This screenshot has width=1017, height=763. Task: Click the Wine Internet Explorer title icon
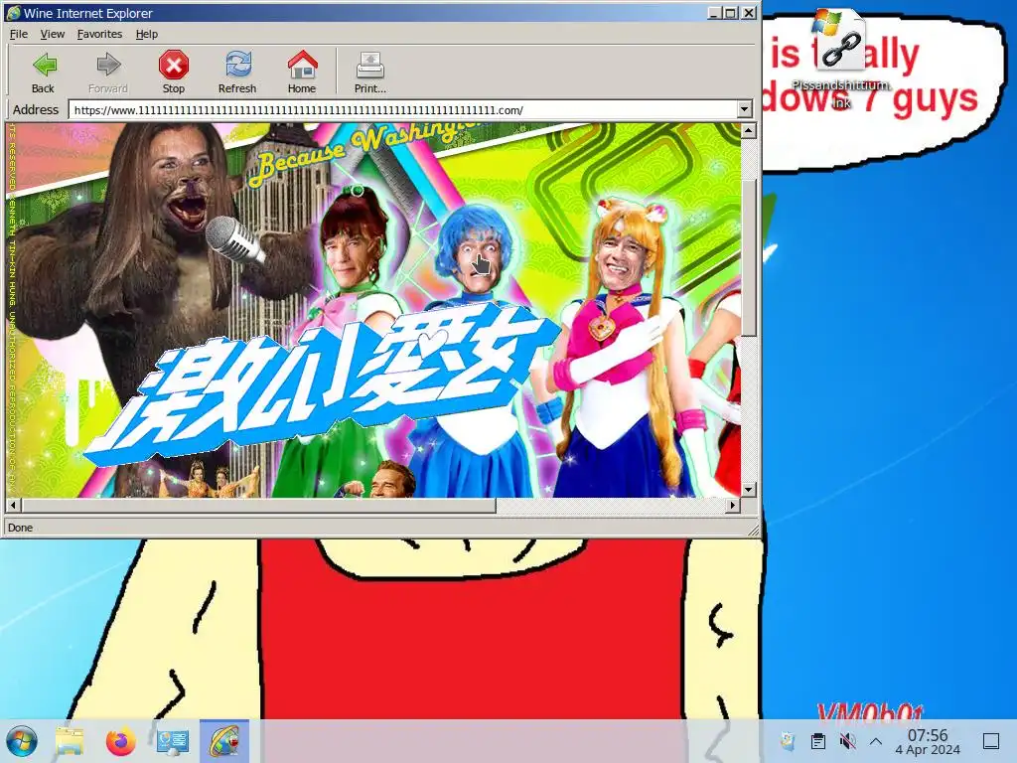pyautogui.click(x=14, y=13)
